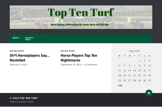
Task: Select day 1 in the calendar
Action: point(140,60)
